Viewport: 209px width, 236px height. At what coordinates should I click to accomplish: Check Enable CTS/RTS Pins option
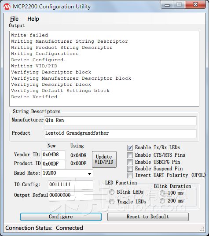[x=130, y=155]
